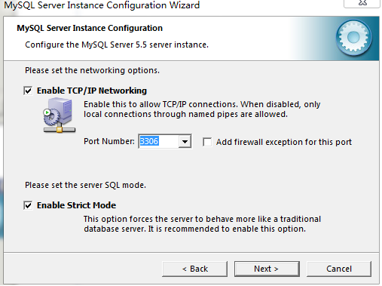Click the MySQL Server Instance Configuration heading
The width and height of the screenshot is (382, 286).
click(x=90, y=28)
